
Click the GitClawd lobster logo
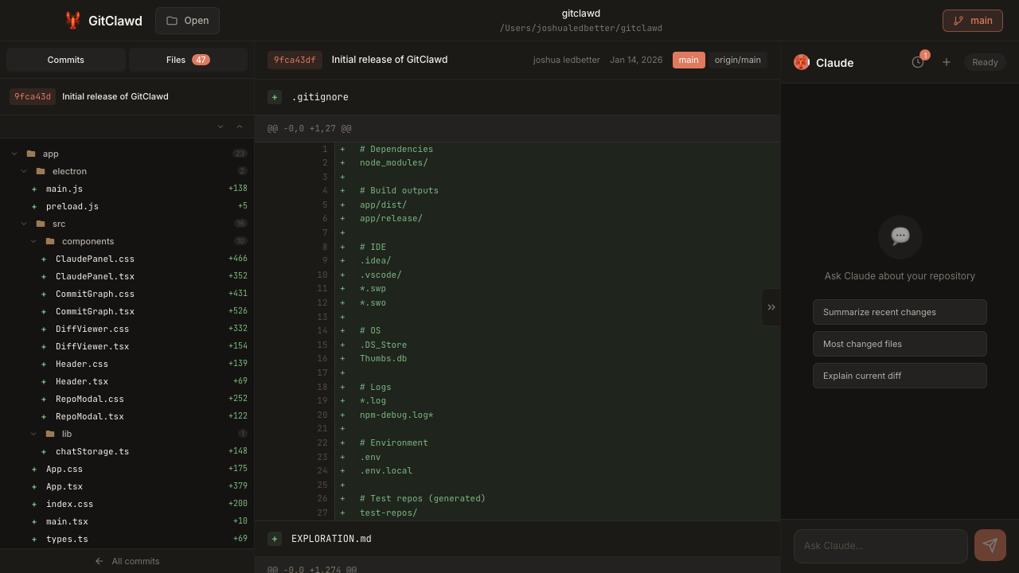click(x=72, y=21)
